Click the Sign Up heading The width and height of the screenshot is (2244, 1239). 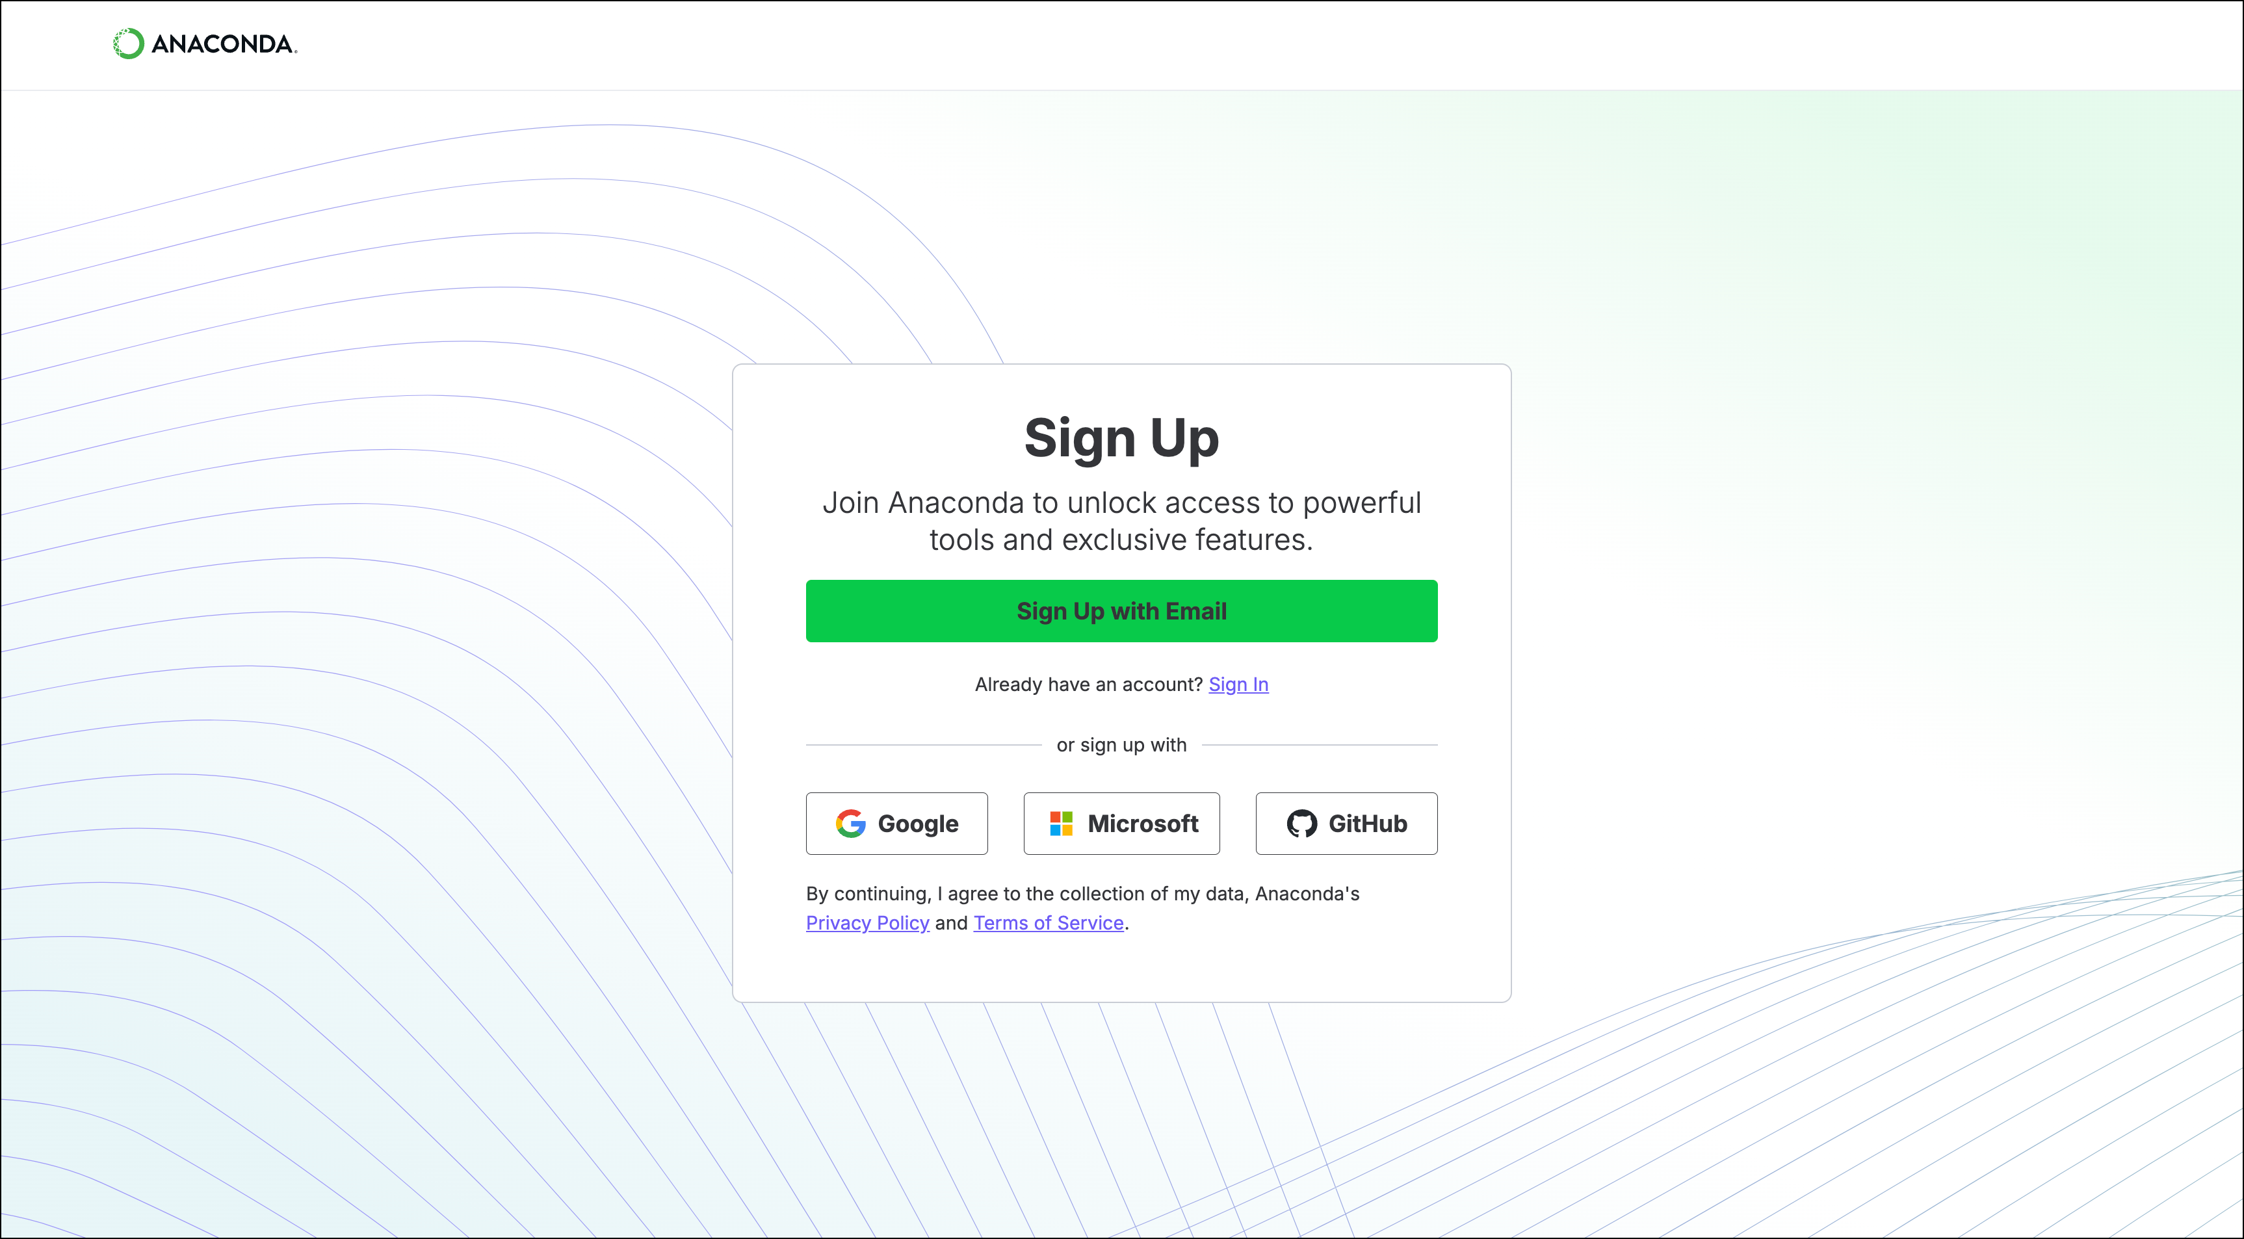(x=1121, y=437)
